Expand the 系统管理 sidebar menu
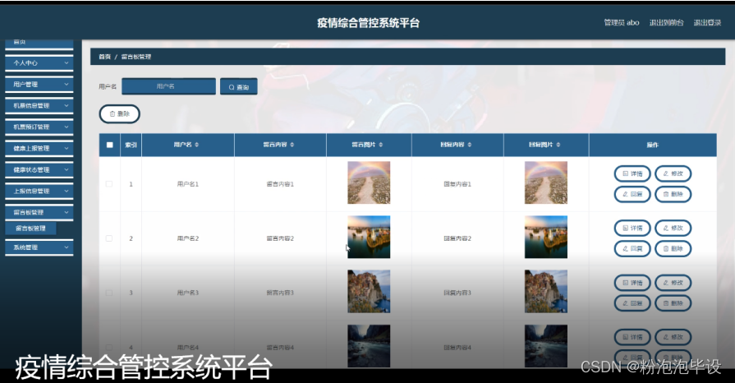This screenshot has height=383, width=735. tap(66, 247)
